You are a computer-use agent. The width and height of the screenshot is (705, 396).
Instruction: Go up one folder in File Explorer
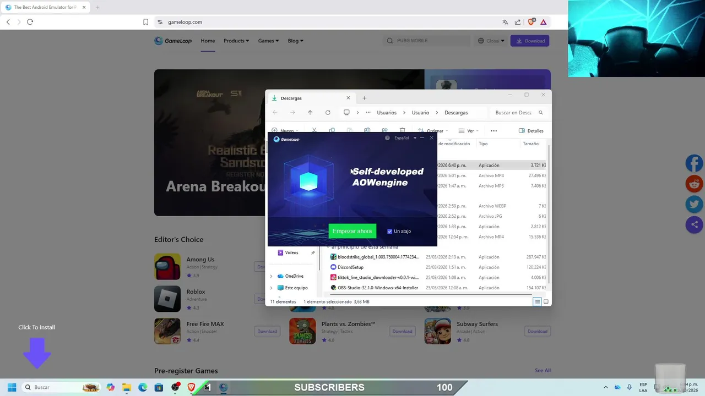point(310,112)
